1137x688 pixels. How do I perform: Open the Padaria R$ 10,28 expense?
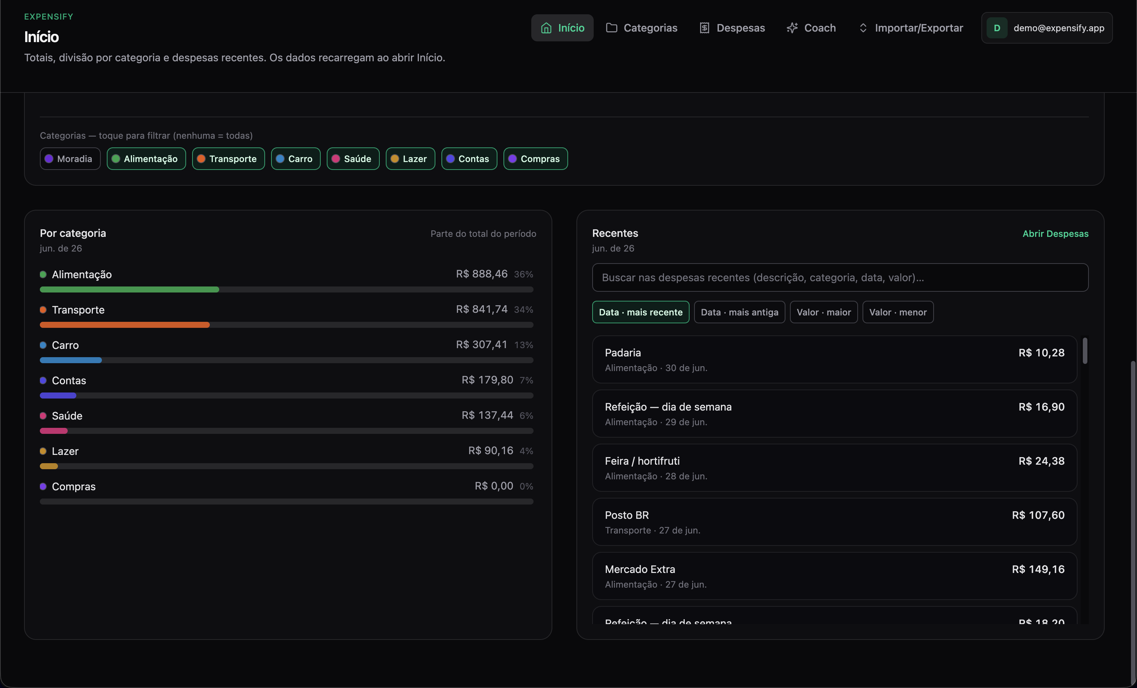click(x=835, y=359)
